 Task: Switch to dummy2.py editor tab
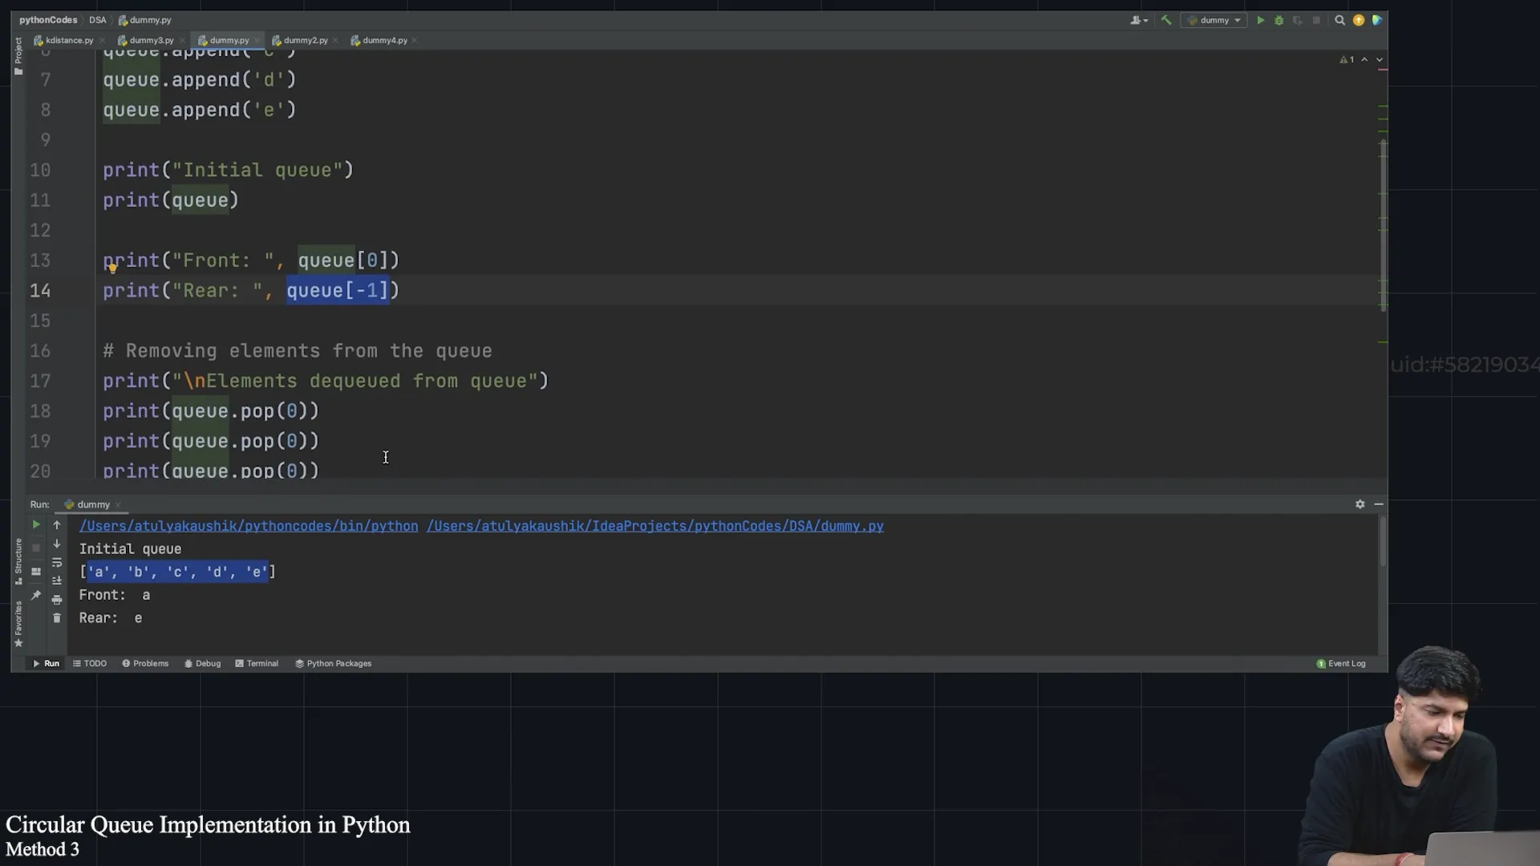point(305,40)
